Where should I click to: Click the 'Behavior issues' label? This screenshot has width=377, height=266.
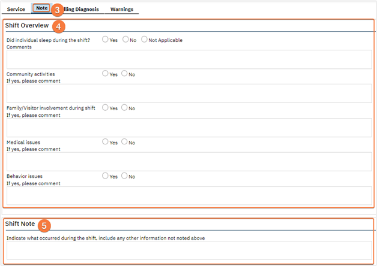(25, 176)
